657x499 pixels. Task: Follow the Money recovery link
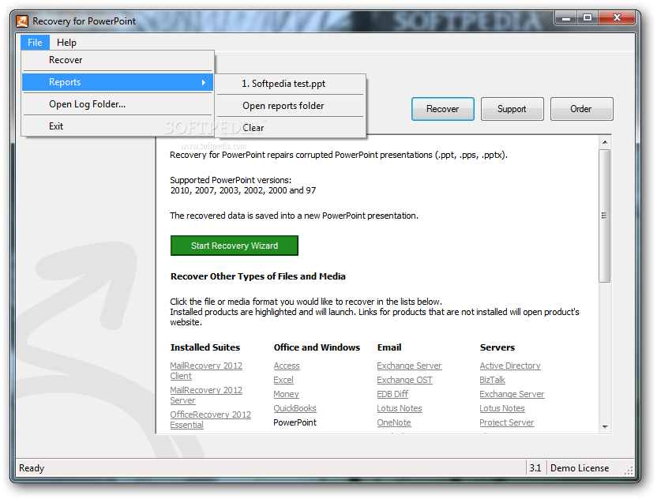tap(286, 394)
